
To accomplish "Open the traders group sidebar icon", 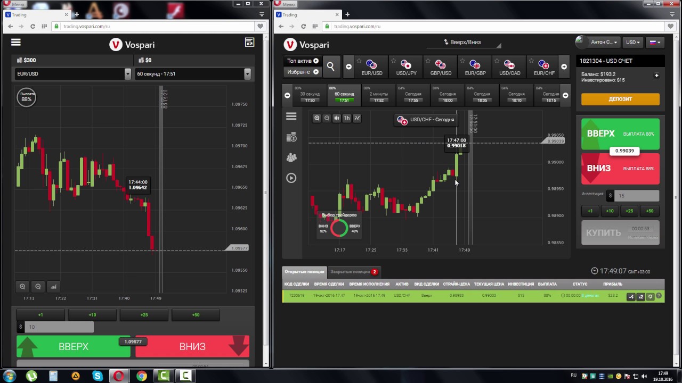I will pyautogui.click(x=291, y=157).
